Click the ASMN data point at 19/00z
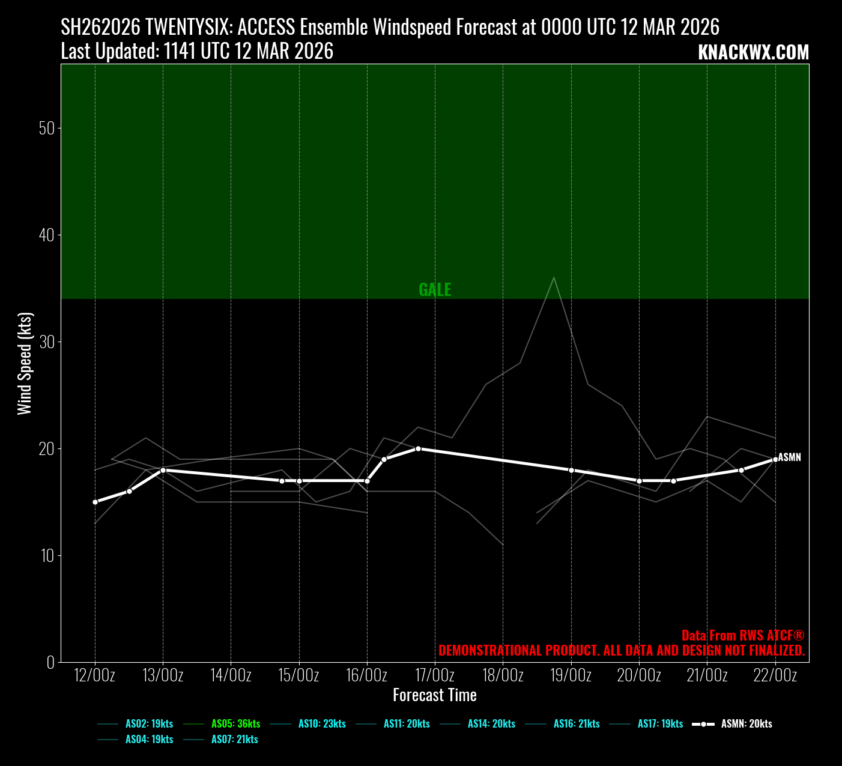 (x=571, y=470)
